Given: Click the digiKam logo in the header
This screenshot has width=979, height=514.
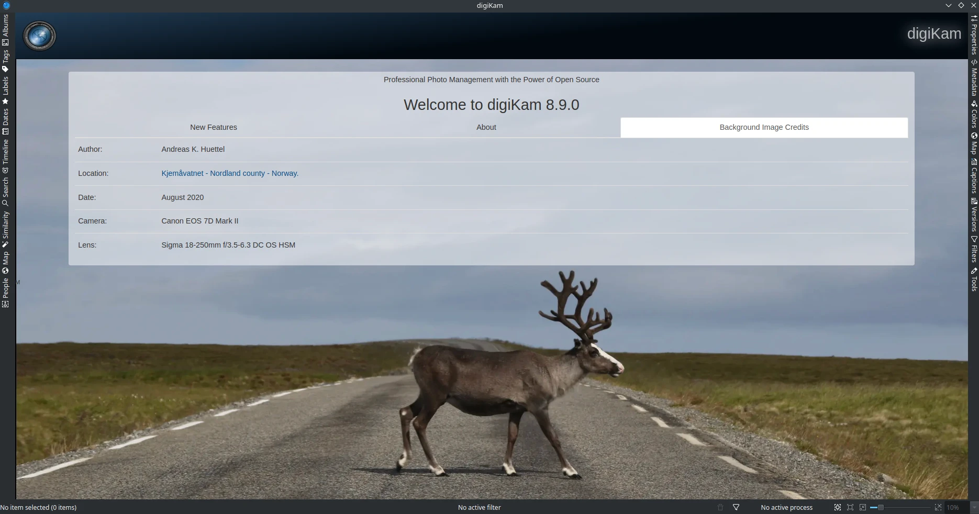Looking at the screenshot, I should click(39, 36).
